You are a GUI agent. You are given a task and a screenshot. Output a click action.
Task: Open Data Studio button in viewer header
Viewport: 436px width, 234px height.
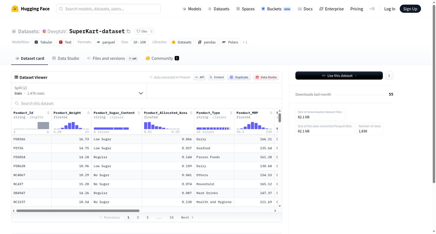coord(266,77)
